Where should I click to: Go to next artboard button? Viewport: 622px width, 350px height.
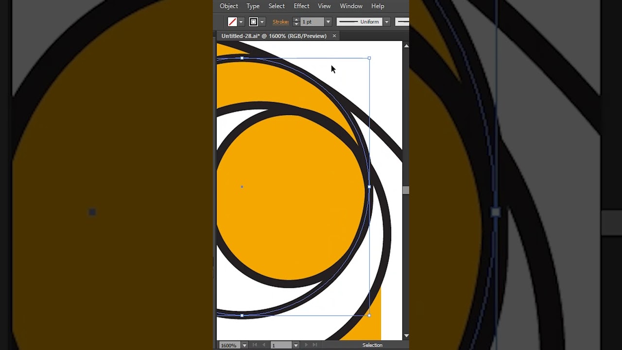[306, 345]
